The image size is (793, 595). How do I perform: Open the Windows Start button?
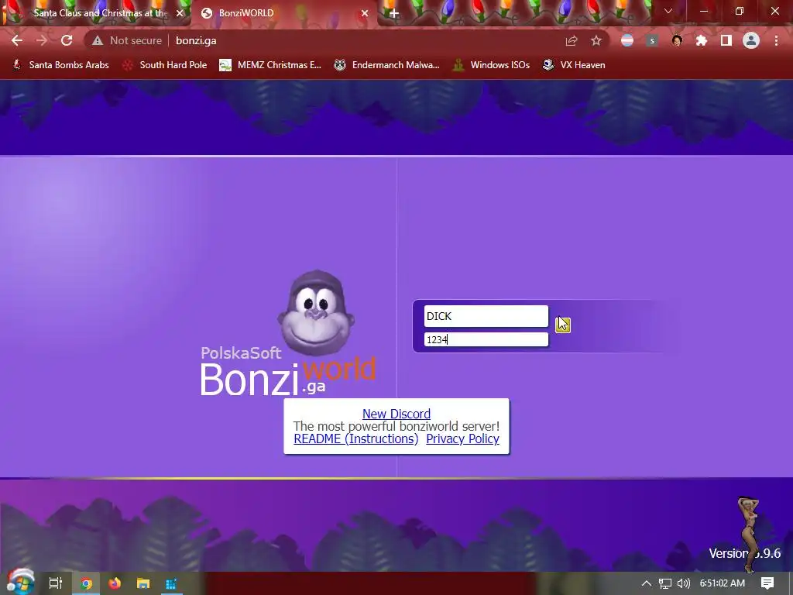click(19, 583)
